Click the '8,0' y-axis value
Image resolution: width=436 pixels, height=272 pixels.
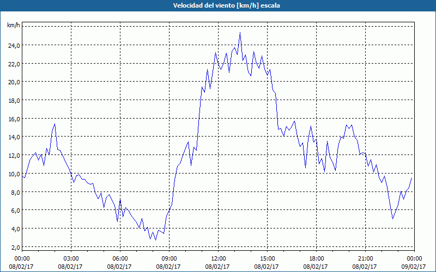(15, 193)
